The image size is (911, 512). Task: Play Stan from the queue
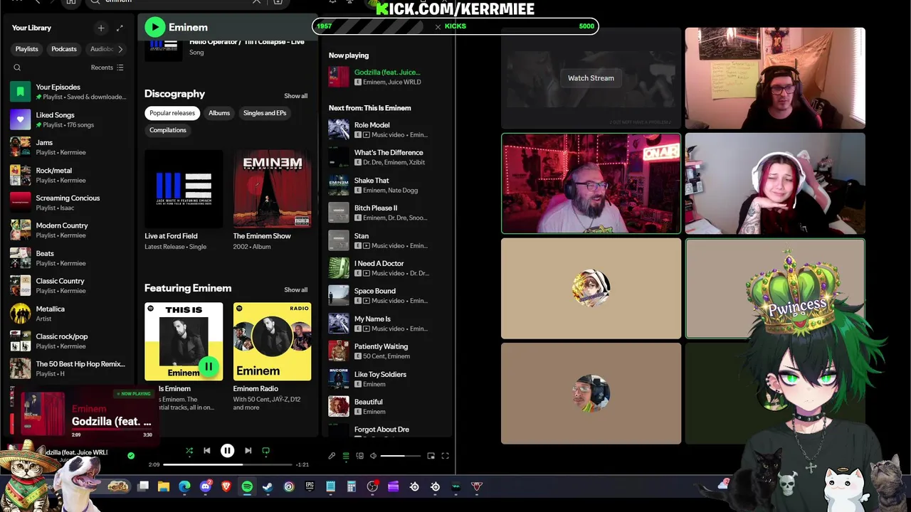387,240
